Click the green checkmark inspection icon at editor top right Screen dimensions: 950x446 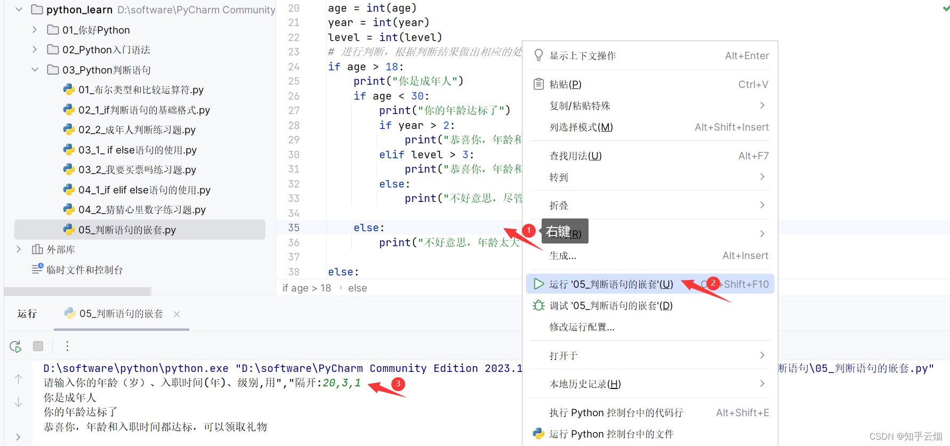click(x=946, y=9)
